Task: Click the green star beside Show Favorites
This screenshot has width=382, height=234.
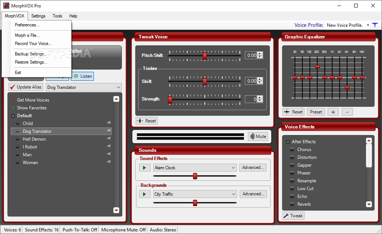Action: pos(13,108)
